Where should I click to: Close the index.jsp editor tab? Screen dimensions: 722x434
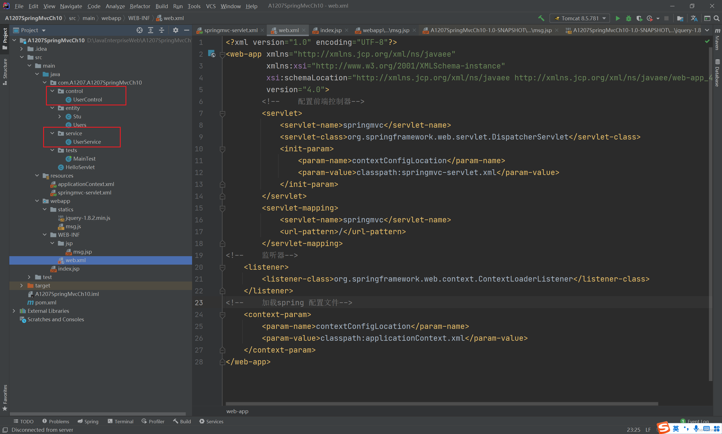(347, 30)
